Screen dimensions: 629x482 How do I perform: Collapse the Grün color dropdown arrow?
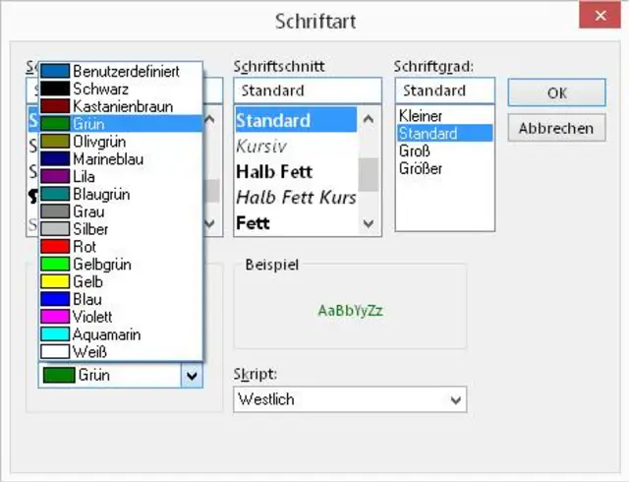click(192, 375)
